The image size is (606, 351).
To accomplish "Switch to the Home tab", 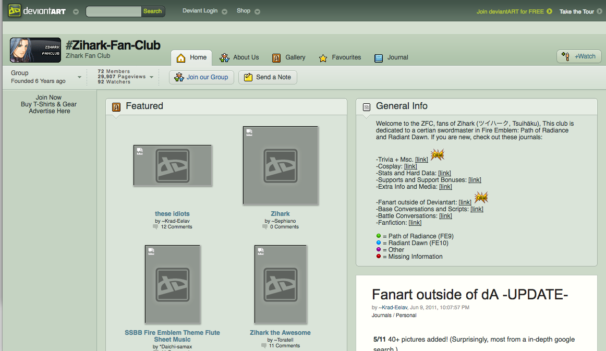I will coord(192,57).
